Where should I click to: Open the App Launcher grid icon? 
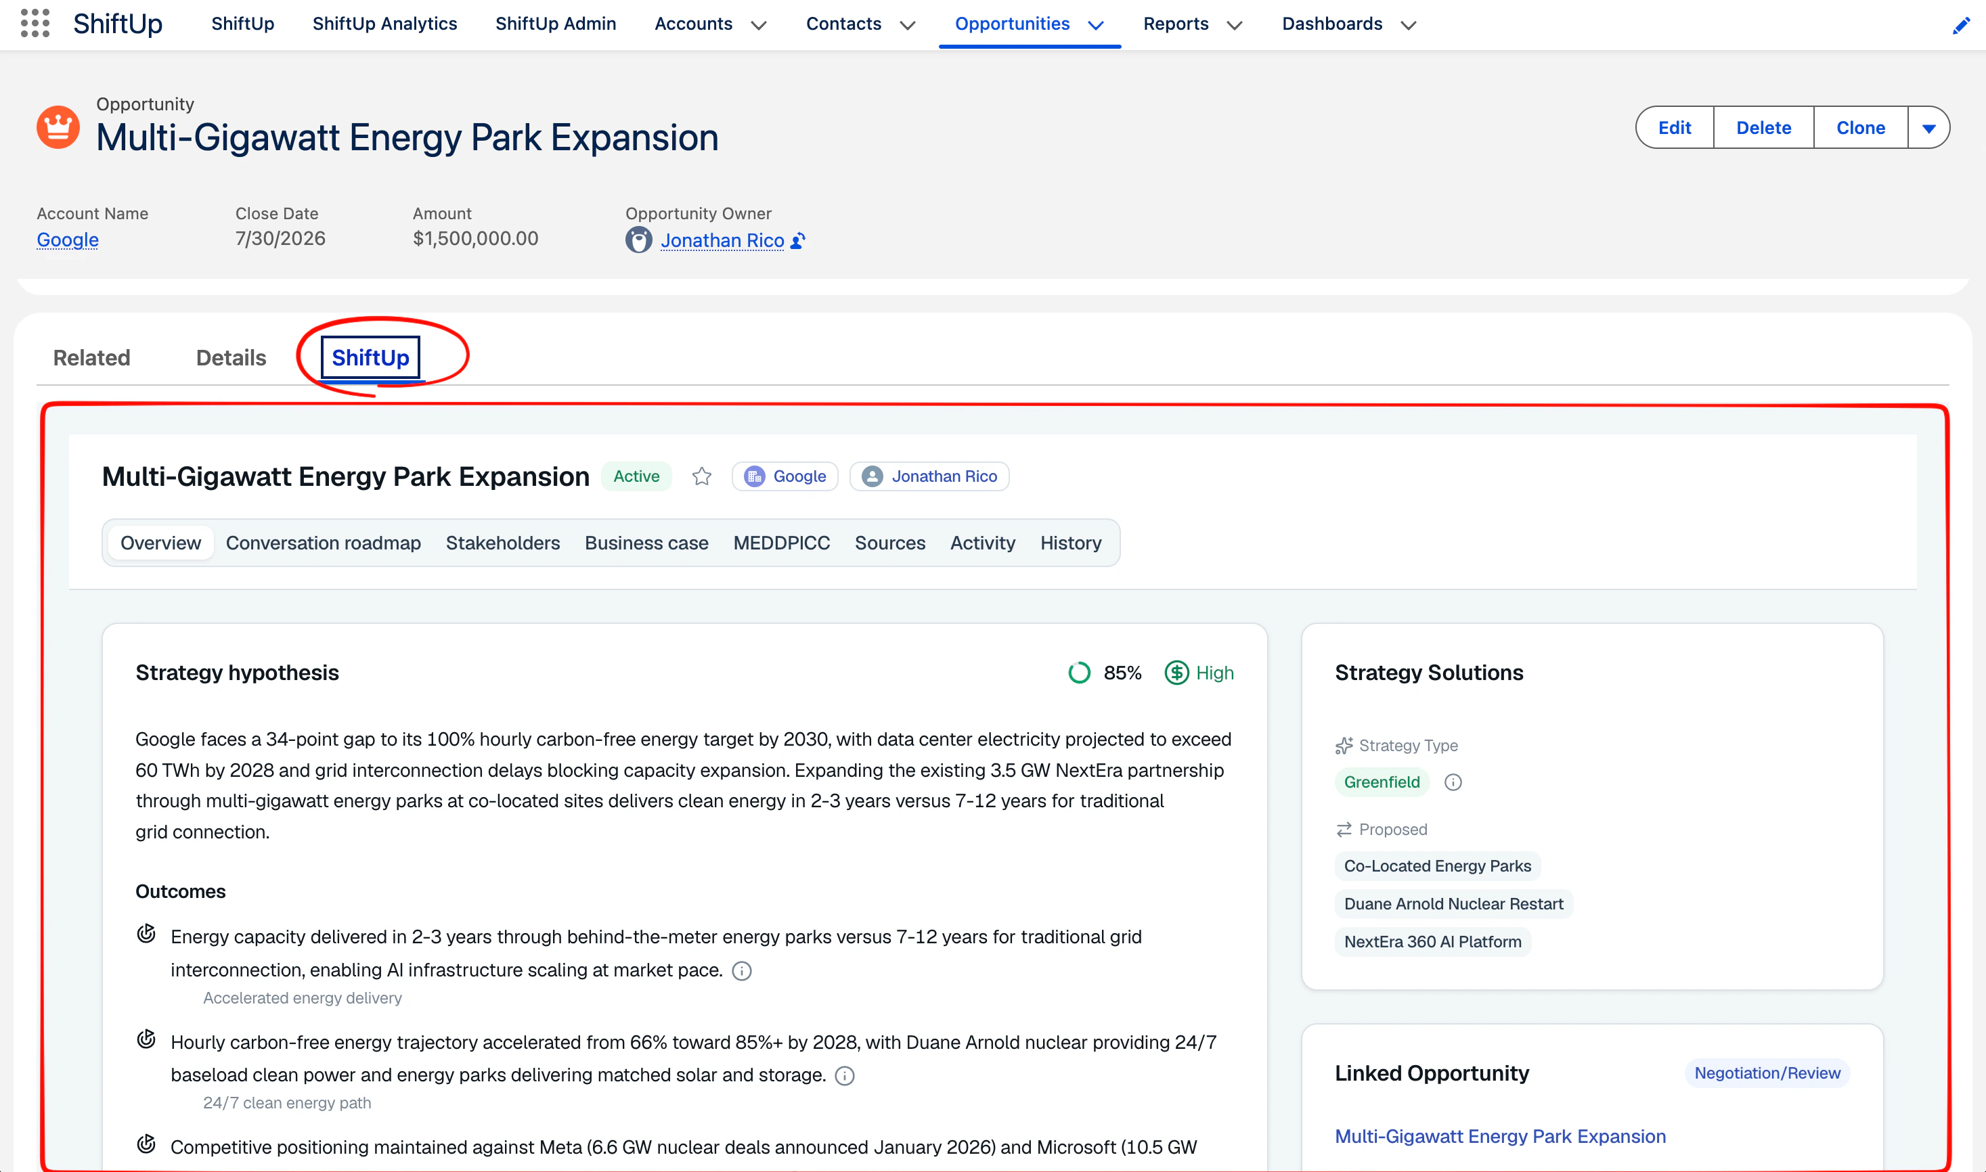coord(35,24)
